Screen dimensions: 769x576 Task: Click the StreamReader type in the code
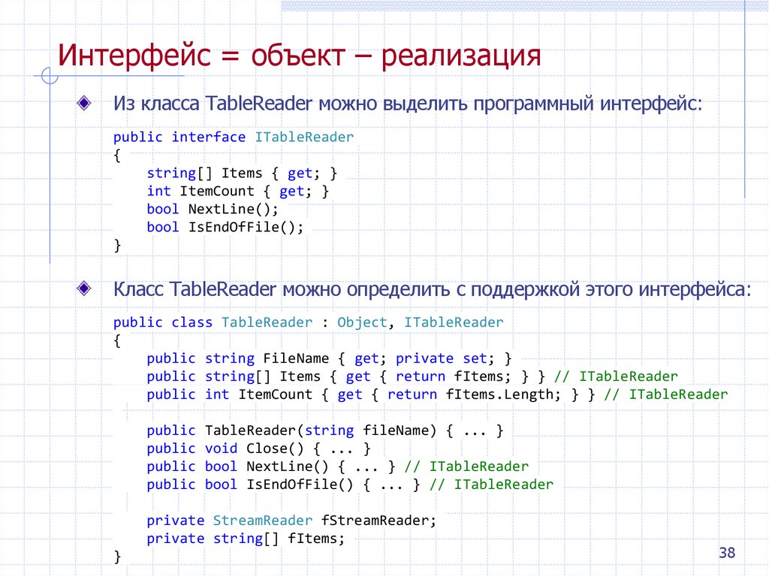261,520
